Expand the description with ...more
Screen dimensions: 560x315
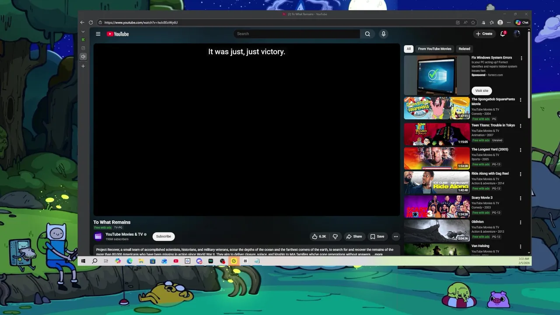pos(378,254)
